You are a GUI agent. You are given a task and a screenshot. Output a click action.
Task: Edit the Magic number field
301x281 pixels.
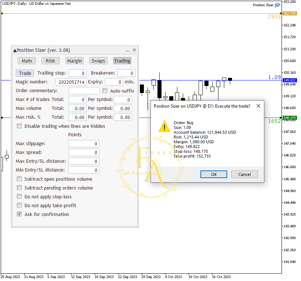pos(71,82)
